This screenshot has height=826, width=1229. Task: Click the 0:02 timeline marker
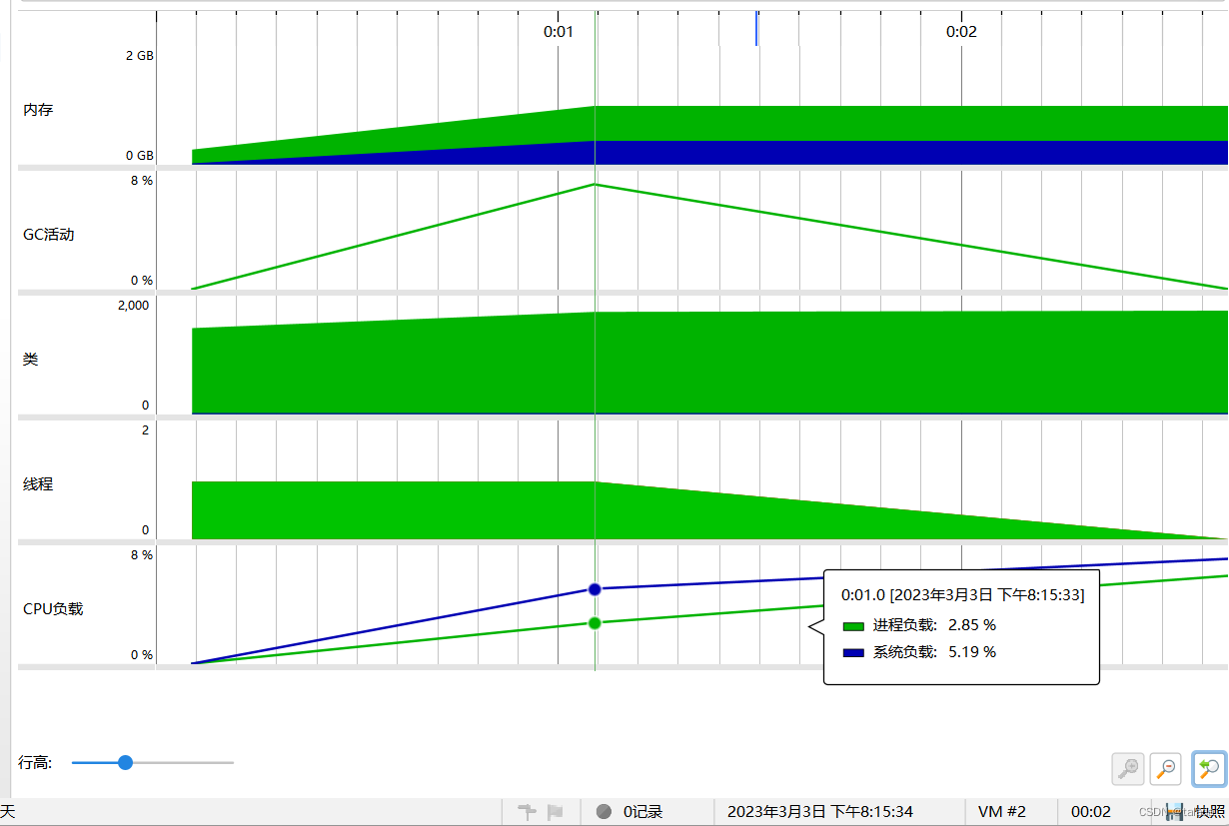point(961,31)
